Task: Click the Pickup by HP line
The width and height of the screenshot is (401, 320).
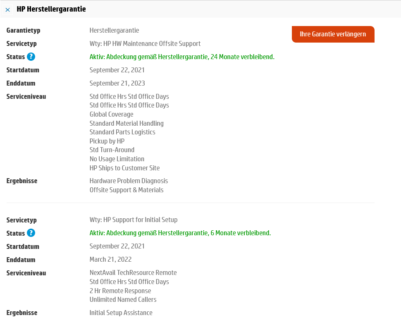Action: pos(107,141)
